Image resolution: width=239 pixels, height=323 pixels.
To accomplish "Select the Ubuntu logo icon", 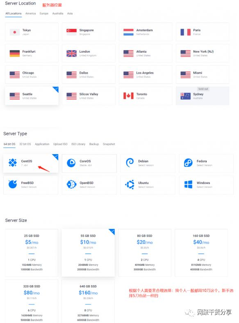I will coord(130,185).
